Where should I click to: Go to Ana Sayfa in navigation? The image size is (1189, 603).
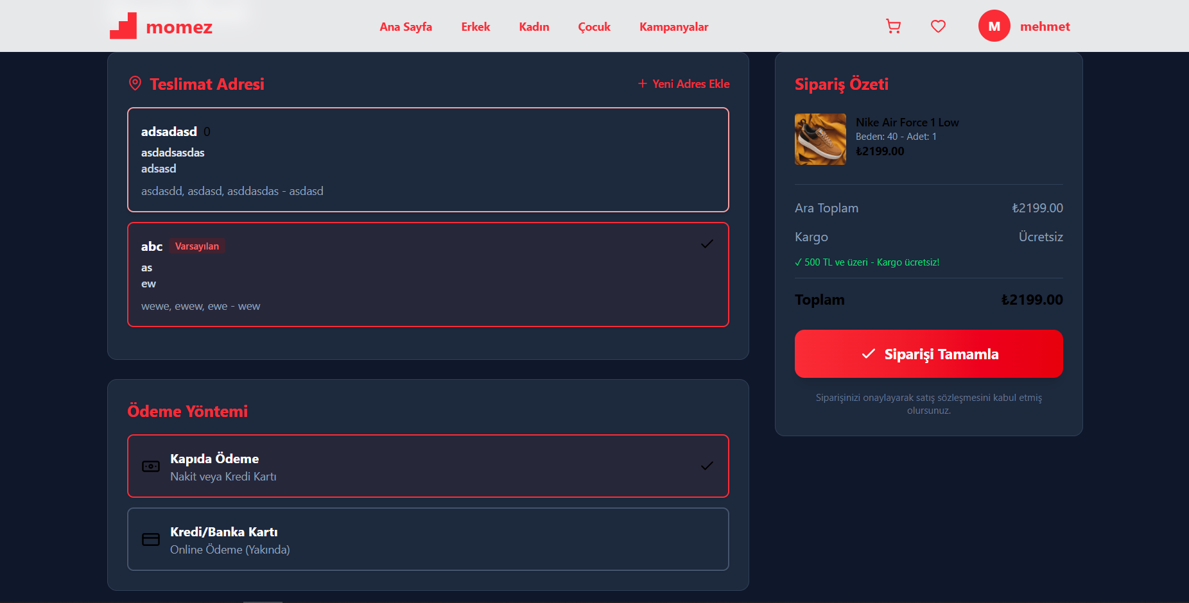406,27
